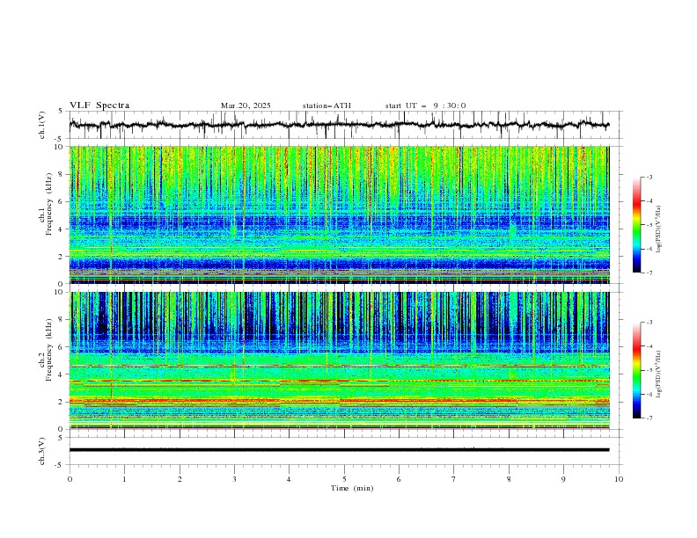Click the "station=ATH" label

pyautogui.click(x=326, y=105)
